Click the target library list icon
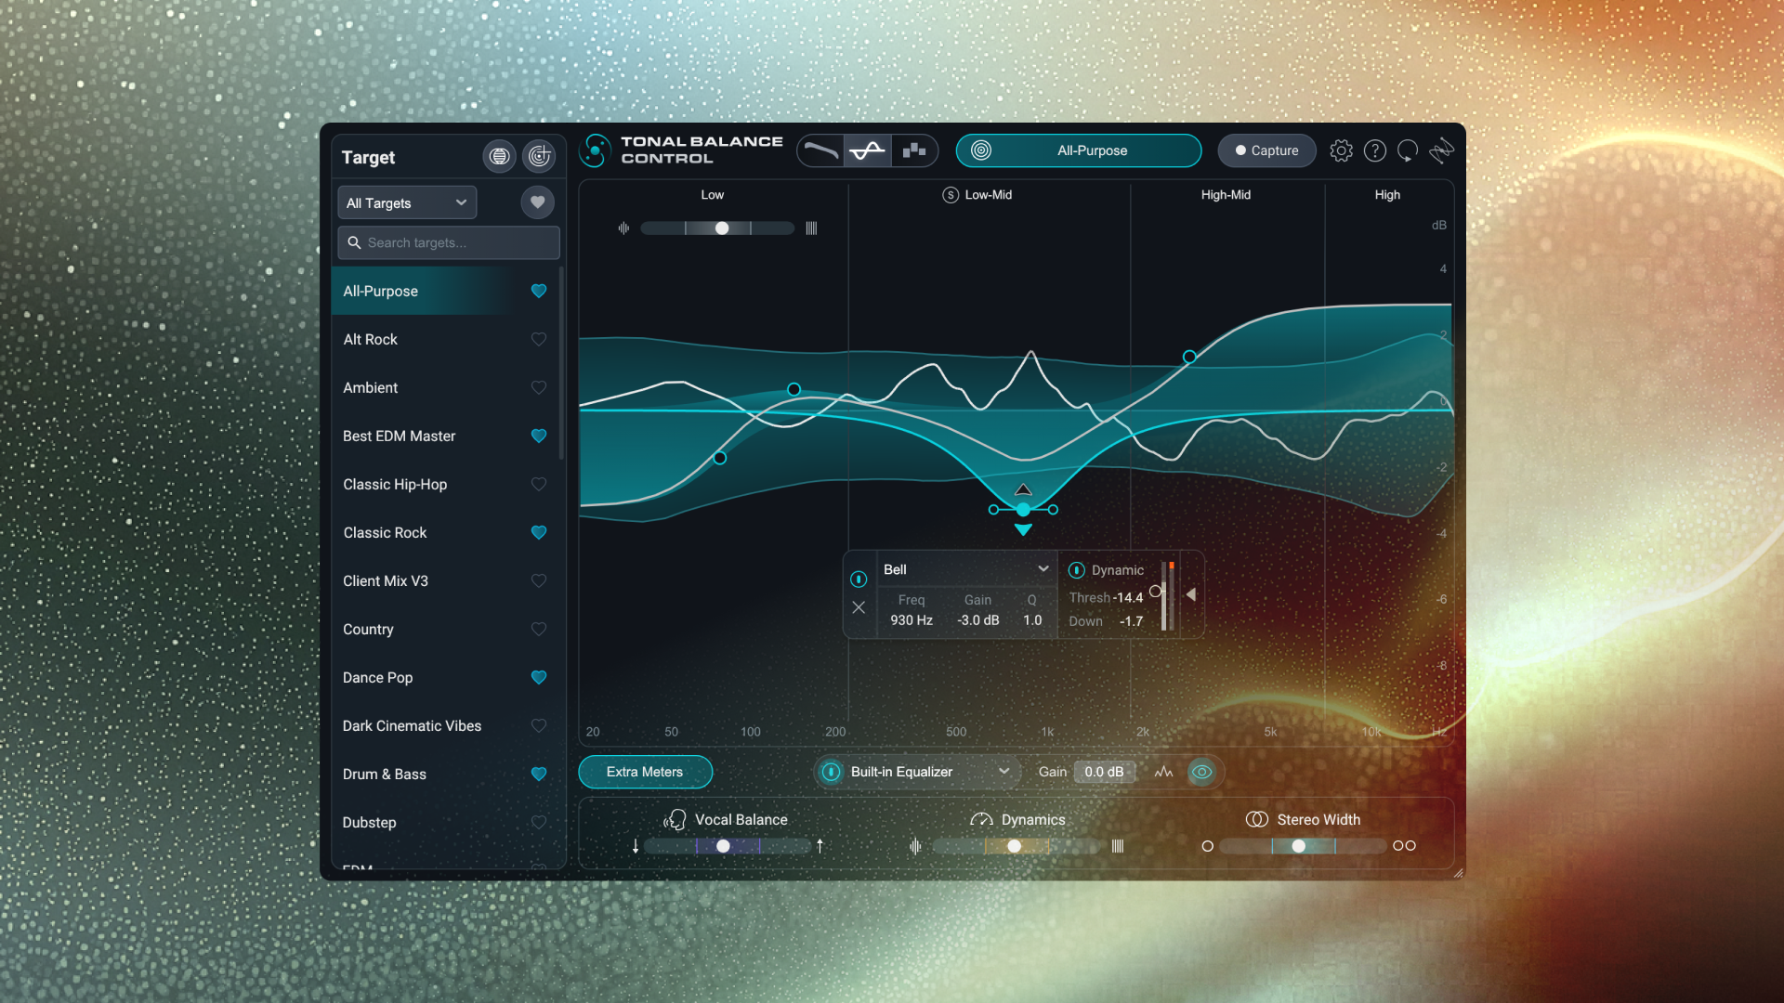Screen dimensions: 1784x1003 tap(499, 156)
